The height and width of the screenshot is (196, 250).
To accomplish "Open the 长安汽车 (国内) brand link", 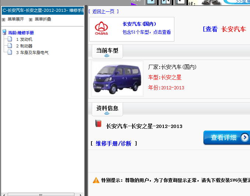I will point(139,24).
